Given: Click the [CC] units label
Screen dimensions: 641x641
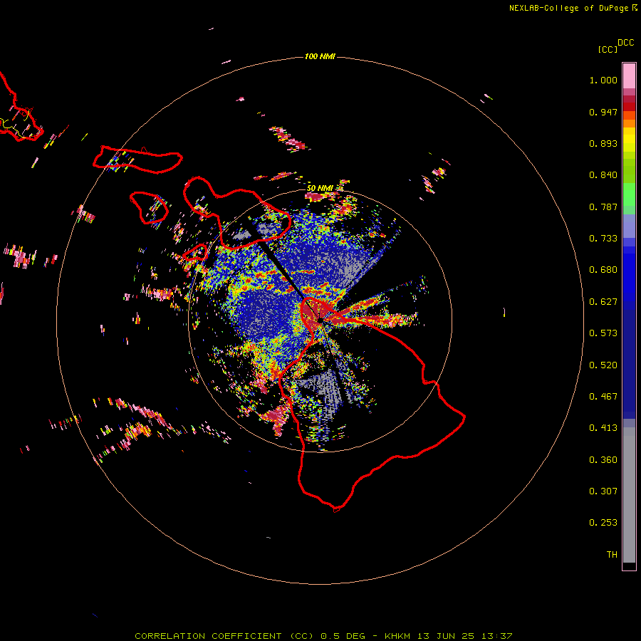Looking at the screenshot, I should point(608,49).
